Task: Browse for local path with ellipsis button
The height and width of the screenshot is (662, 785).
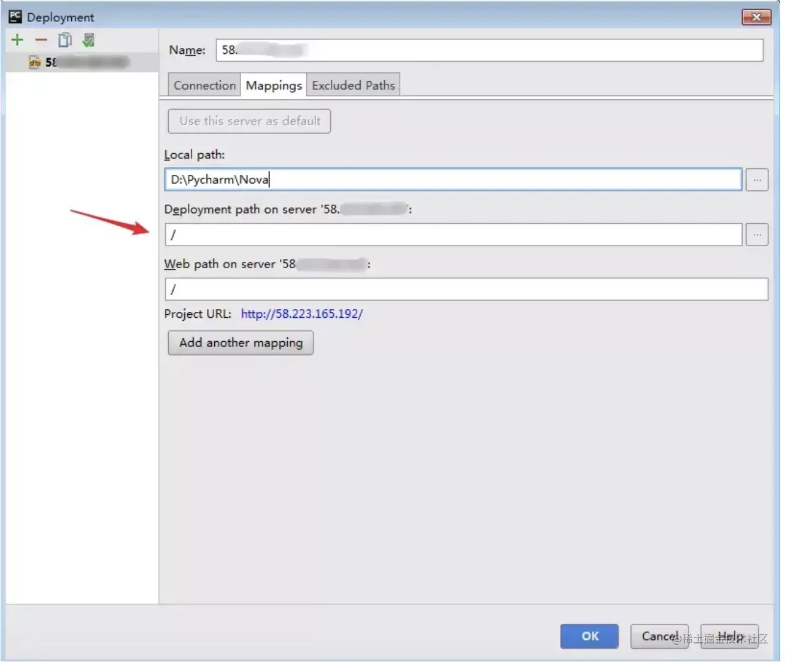Action: (x=757, y=180)
